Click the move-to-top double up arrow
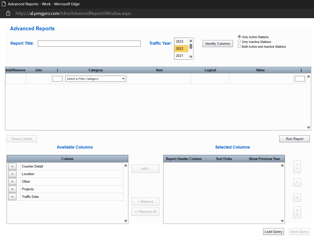The height and width of the screenshot is (237, 314). click(x=297, y=167)
